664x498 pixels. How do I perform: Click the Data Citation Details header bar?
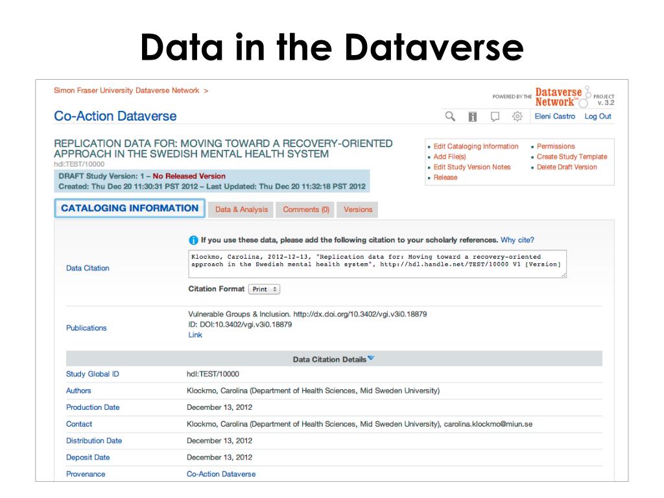(x=334, y=359)
